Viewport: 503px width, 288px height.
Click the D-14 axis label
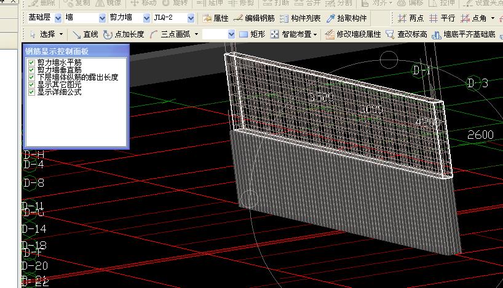(x=34, y=229)
